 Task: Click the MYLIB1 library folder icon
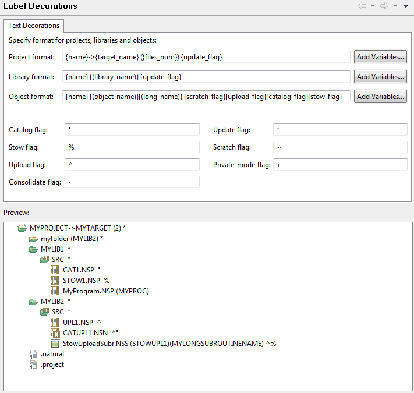tap(34, 249)
